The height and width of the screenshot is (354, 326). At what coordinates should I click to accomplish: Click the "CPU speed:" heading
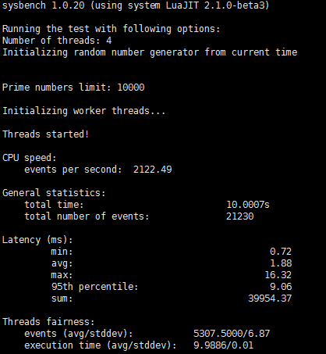point(29,158)
